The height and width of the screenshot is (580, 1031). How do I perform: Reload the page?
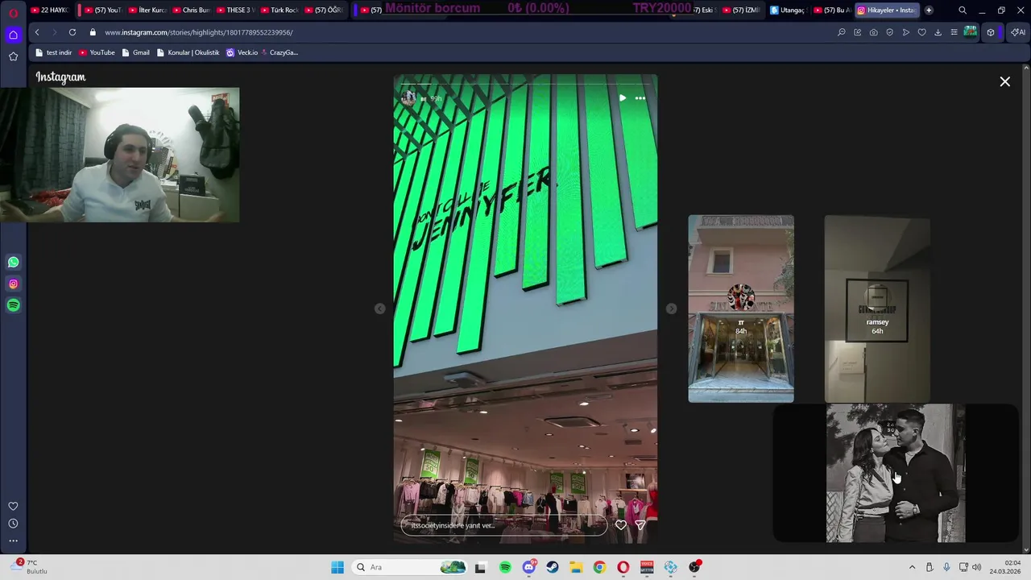tap(72, 32)
